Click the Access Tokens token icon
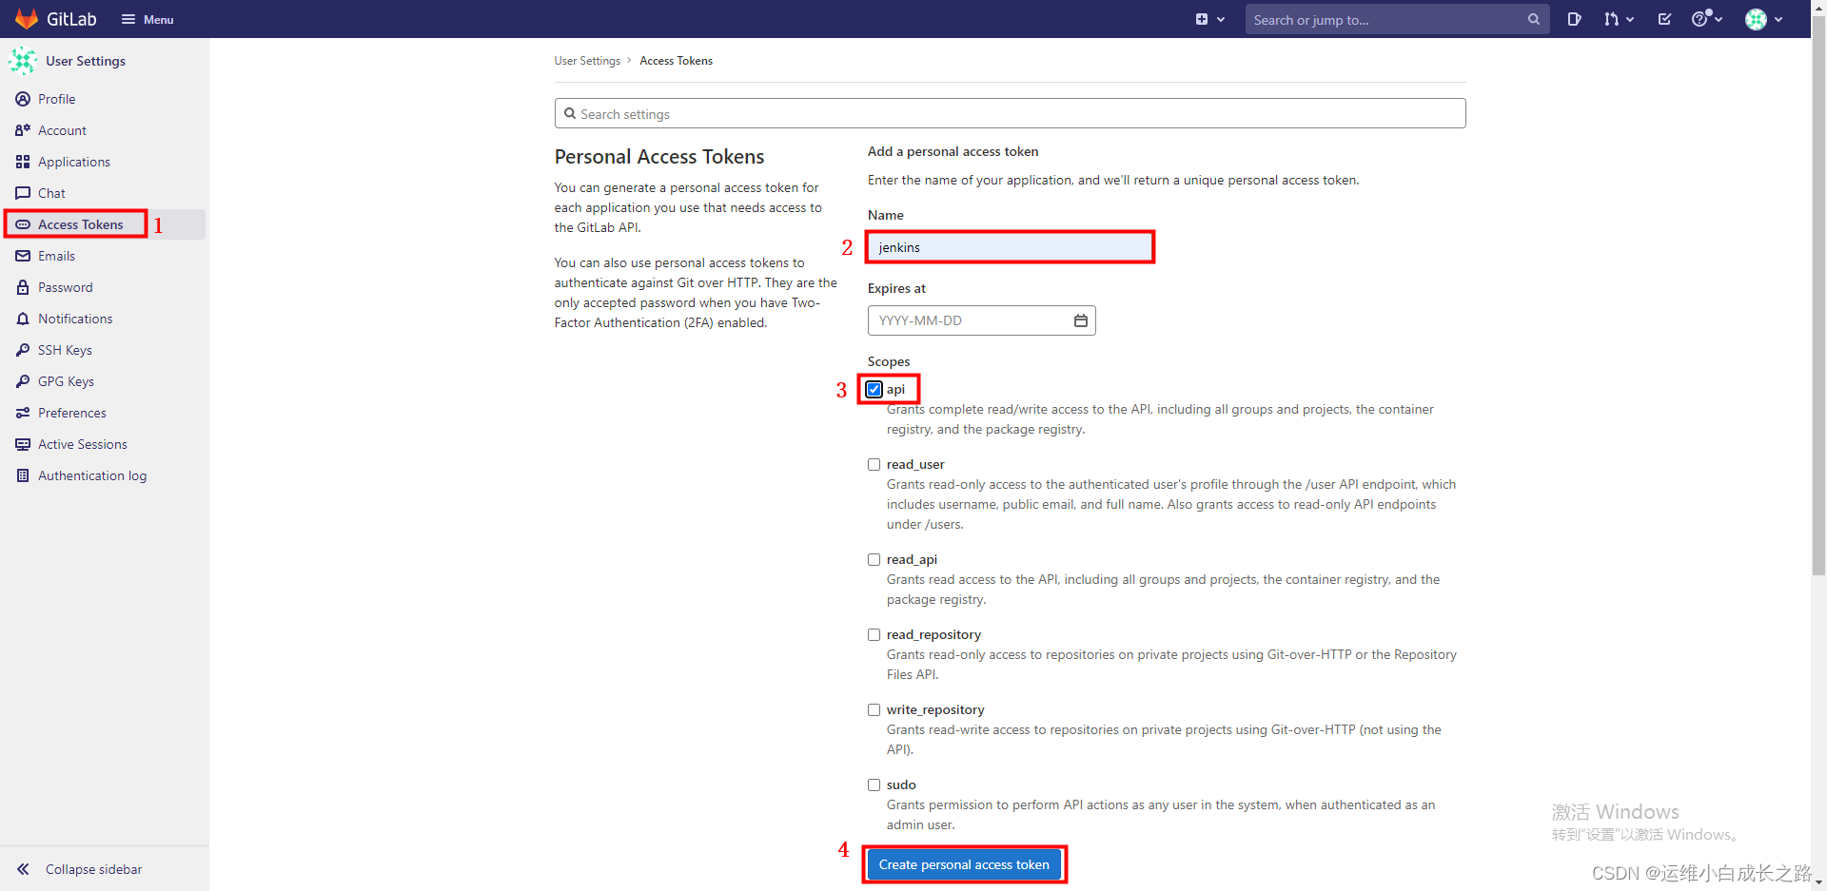Image resolution: width=1827 pixels, height=891 pixels. click(x=23, y=224)
